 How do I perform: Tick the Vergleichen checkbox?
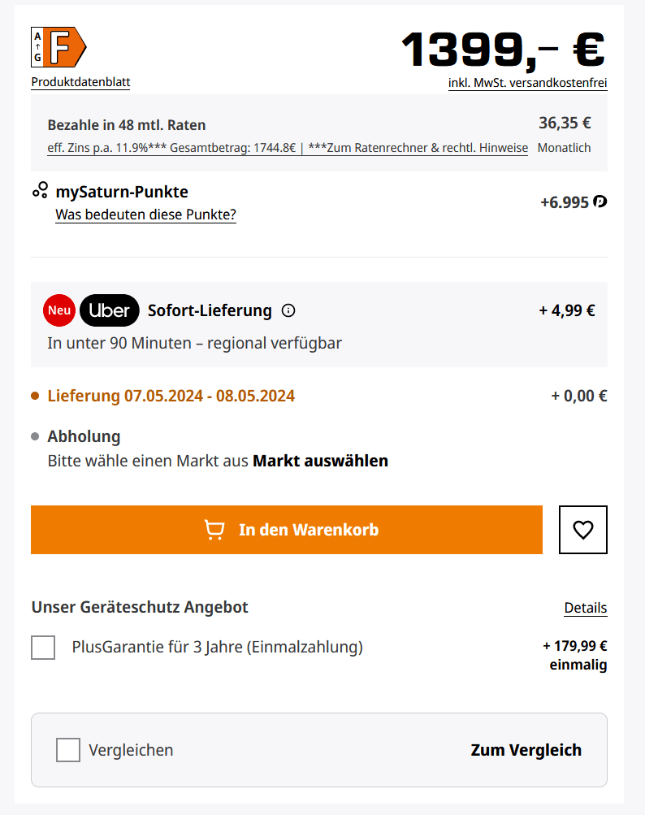[x=68, y=750]
